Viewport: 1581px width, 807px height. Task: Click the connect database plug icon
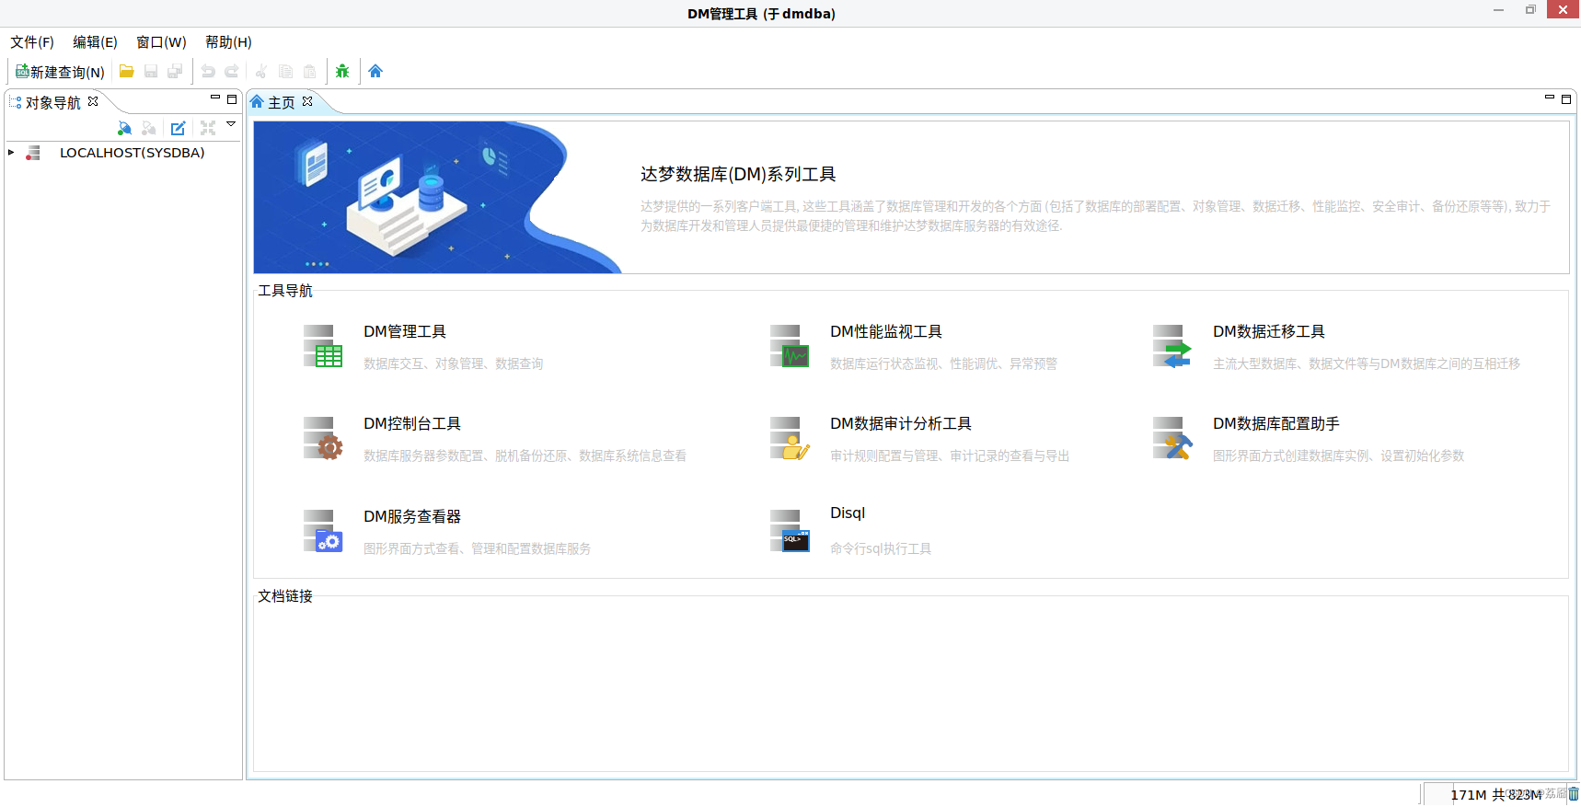pos(125,128)
